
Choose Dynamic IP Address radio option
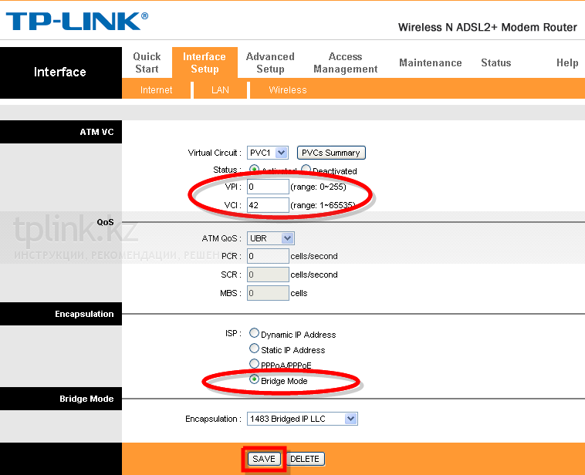[x=254, y=332]
